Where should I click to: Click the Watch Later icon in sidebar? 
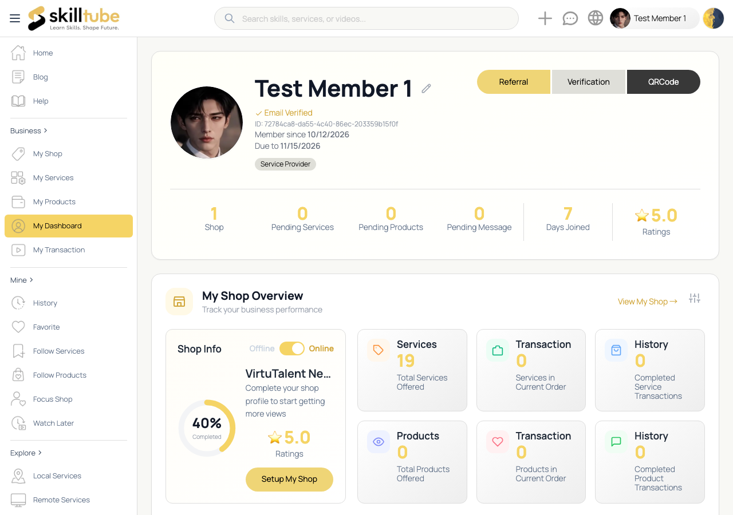click(18, 423)
